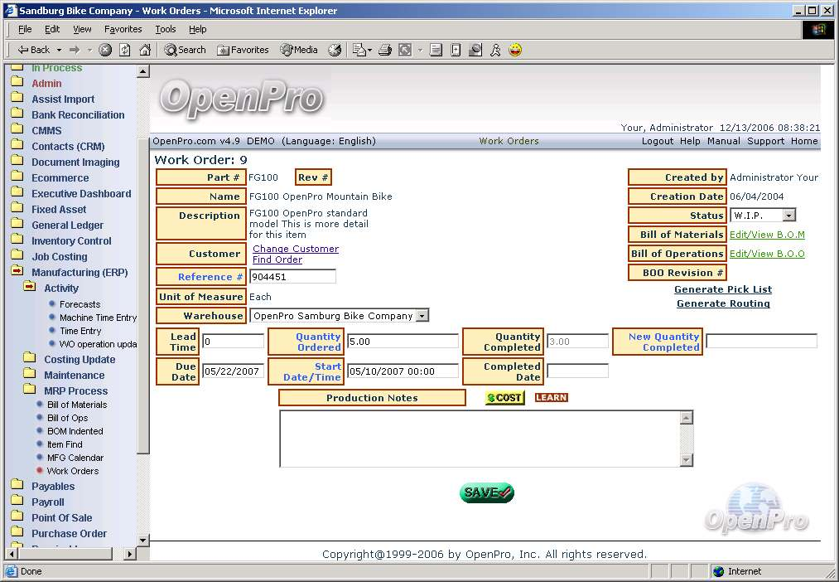Click the red LEARN icon

coord(551,398)
